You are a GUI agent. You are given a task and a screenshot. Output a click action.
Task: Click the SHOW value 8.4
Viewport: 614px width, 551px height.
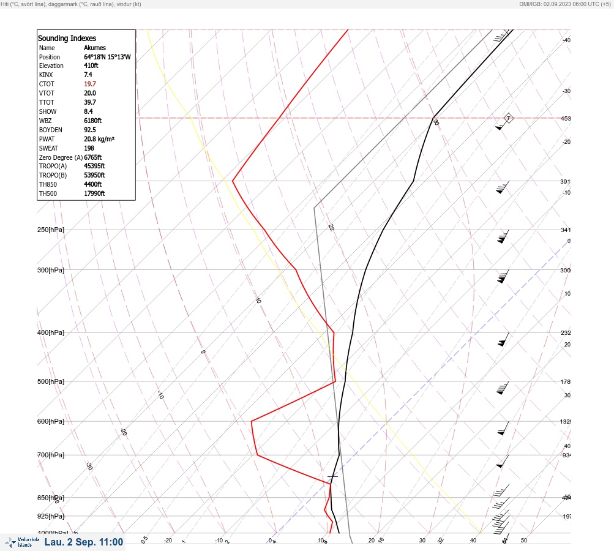tap(89, 111)
